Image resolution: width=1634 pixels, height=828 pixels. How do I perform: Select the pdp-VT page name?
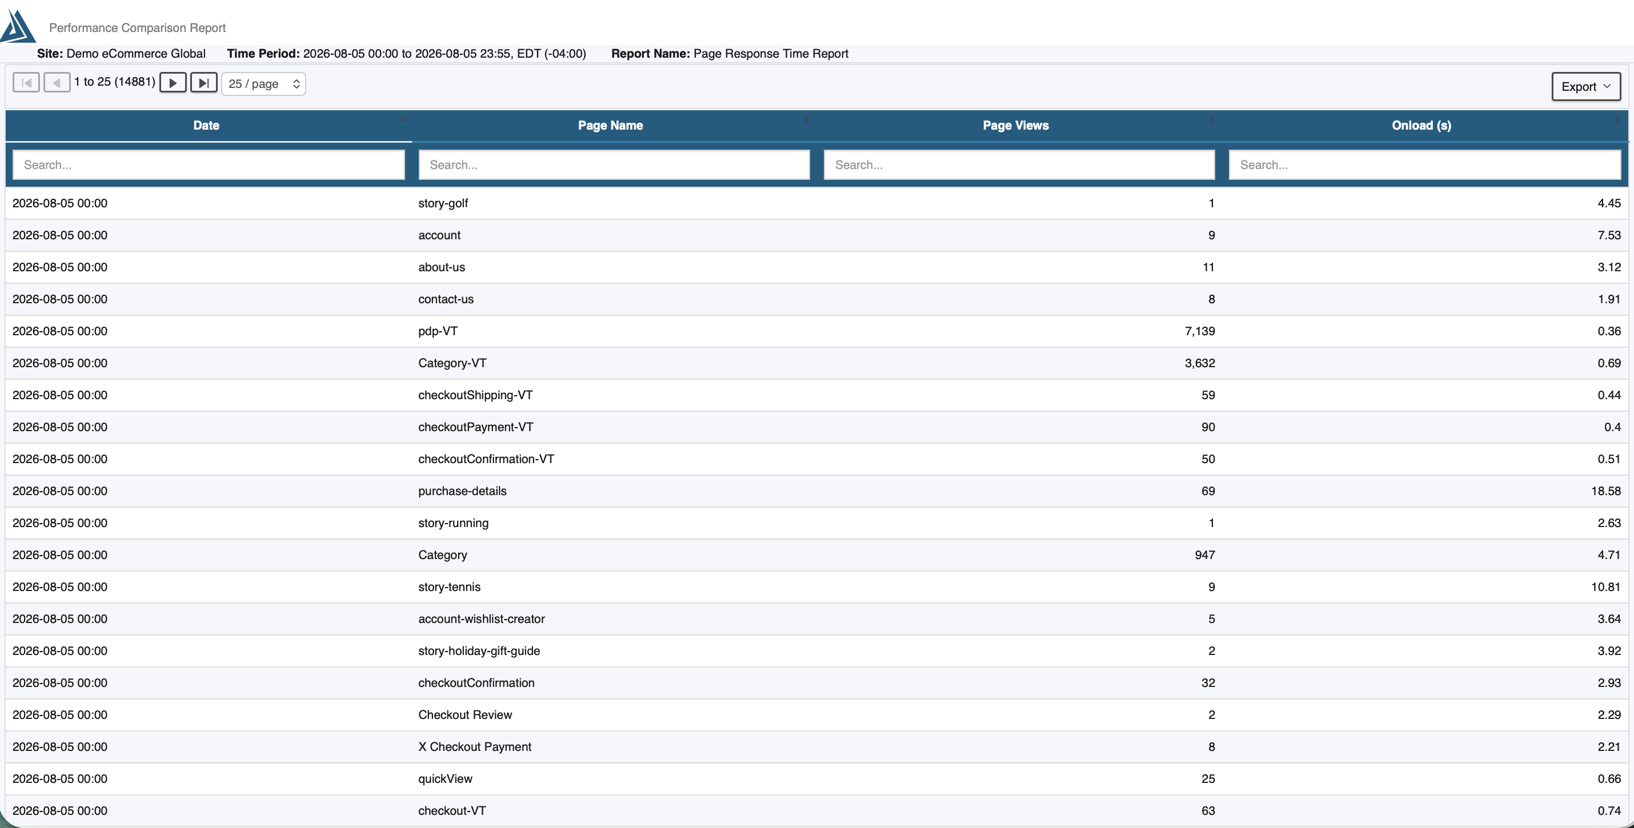[x=438, y=331]
